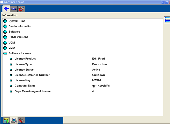Viewport: 170px width, 124px height.
Task: Expand the Software node
Action: click(5, 32)
